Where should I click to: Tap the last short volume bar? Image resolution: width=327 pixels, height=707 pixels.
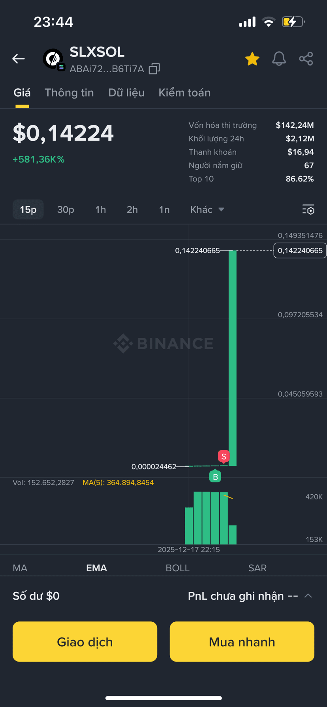(233, 535)
